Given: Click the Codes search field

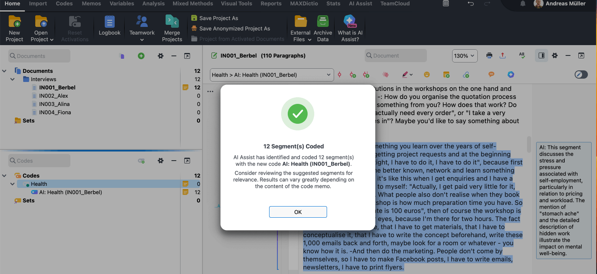Looking at the screenshot, I should 39,161.
